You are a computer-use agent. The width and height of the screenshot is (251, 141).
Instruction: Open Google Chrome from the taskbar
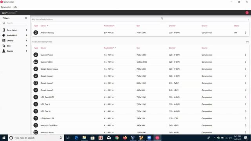[117, 138]
